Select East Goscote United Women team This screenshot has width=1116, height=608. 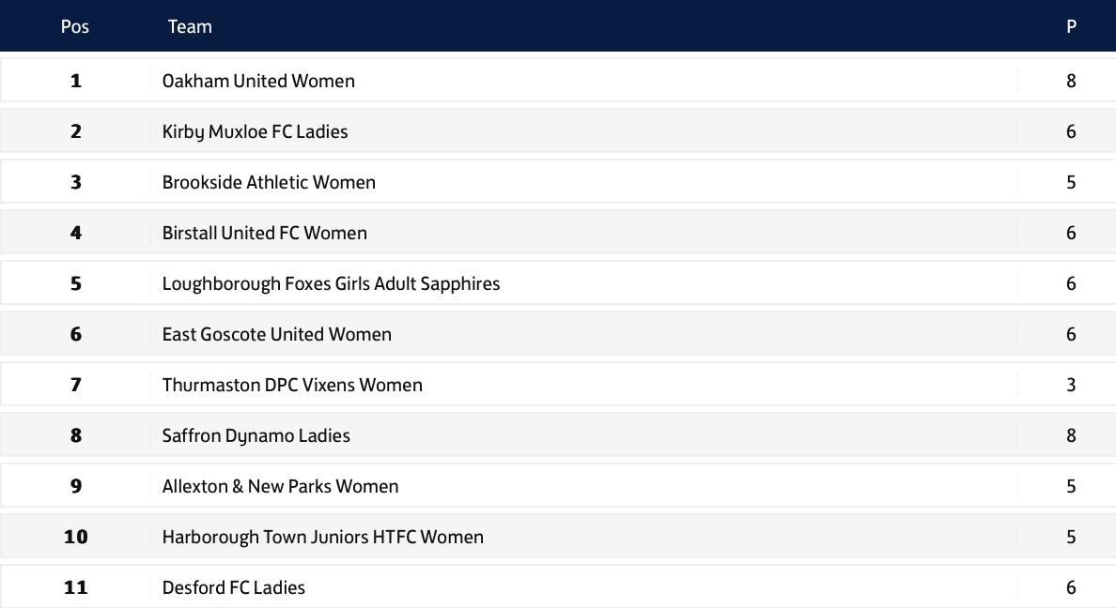pos(277,334)
